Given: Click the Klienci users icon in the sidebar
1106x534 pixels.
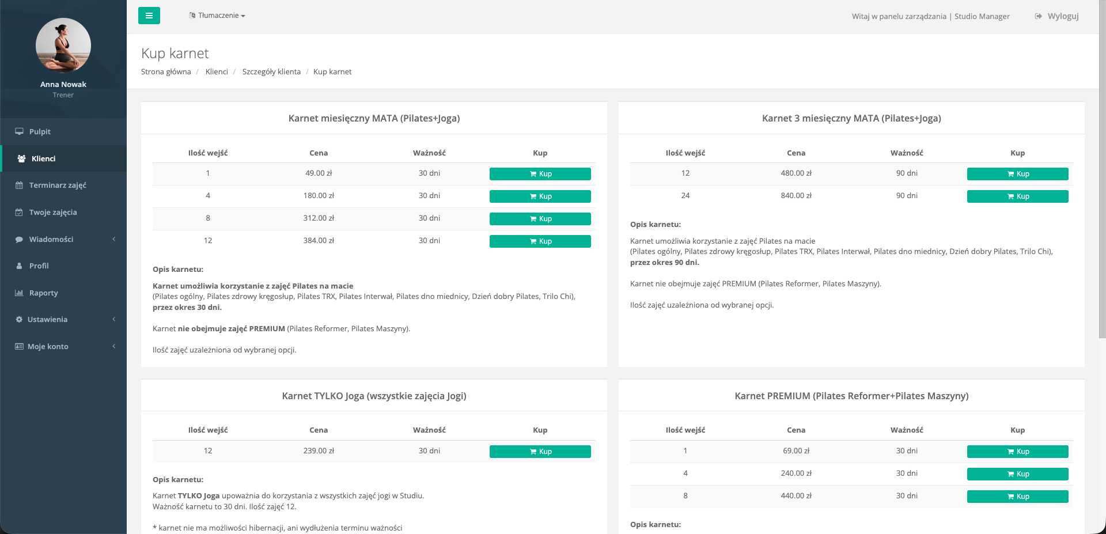Looking at the screenshot, I should coord(21,158).
